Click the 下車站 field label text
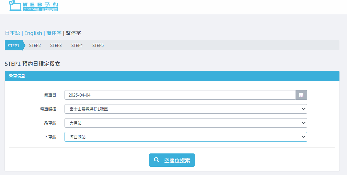This screenshot has height=175, width=347. pos(50,137)
